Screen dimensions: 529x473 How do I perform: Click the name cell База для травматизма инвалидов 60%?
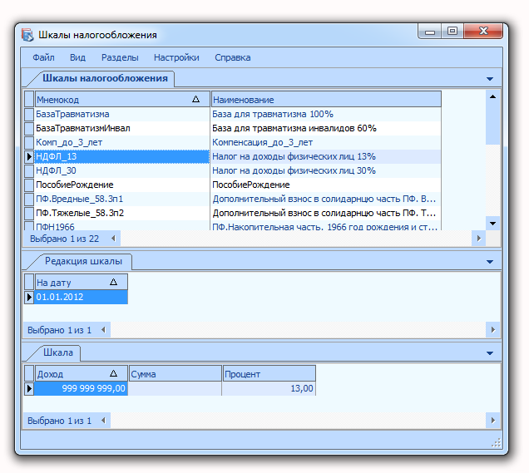(326, 129)
